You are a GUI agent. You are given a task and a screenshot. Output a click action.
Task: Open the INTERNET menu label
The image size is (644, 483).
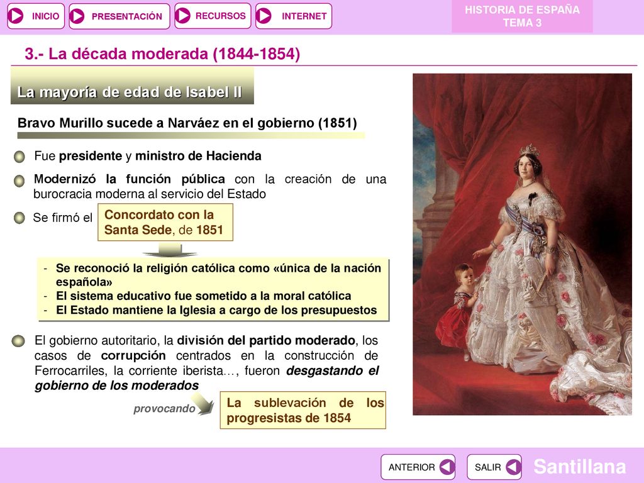[304, 16]
